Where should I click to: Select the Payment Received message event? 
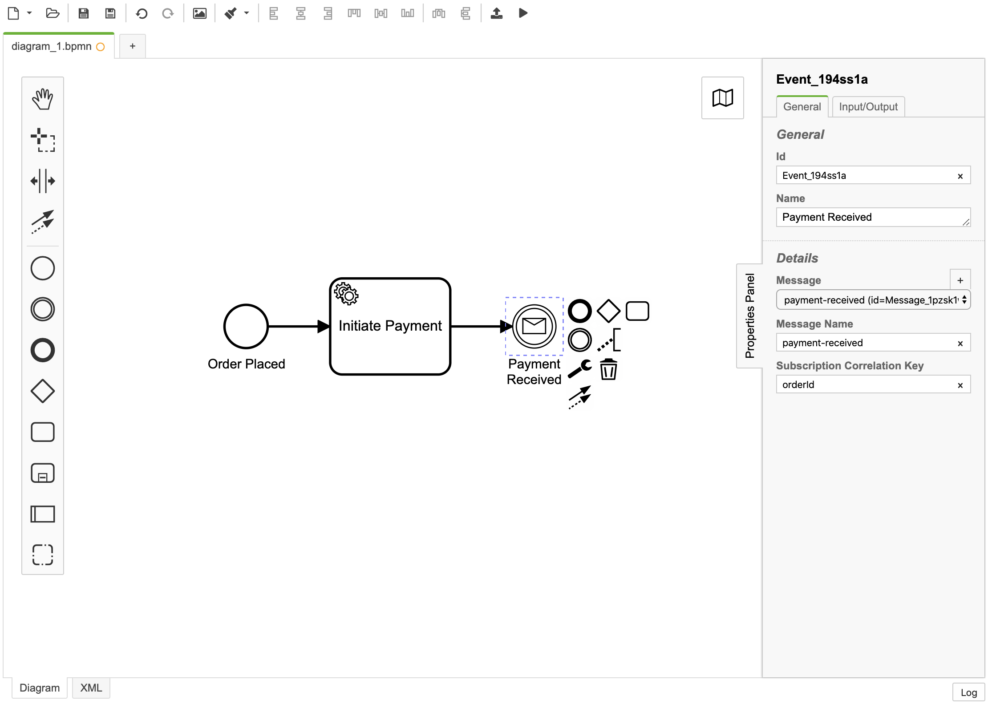[x=534, y=326]
